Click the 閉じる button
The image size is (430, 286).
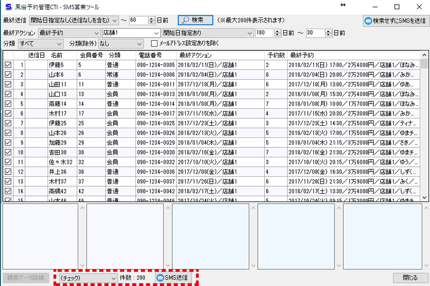(410, 278)
